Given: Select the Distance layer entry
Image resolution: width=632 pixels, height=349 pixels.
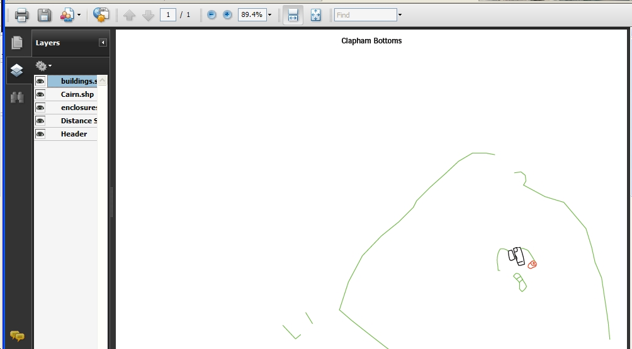Looking at the screenshot, I should tap(72, 121).
